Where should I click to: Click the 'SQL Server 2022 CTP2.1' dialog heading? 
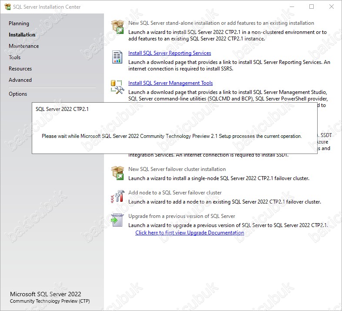(x=62, y=109)
